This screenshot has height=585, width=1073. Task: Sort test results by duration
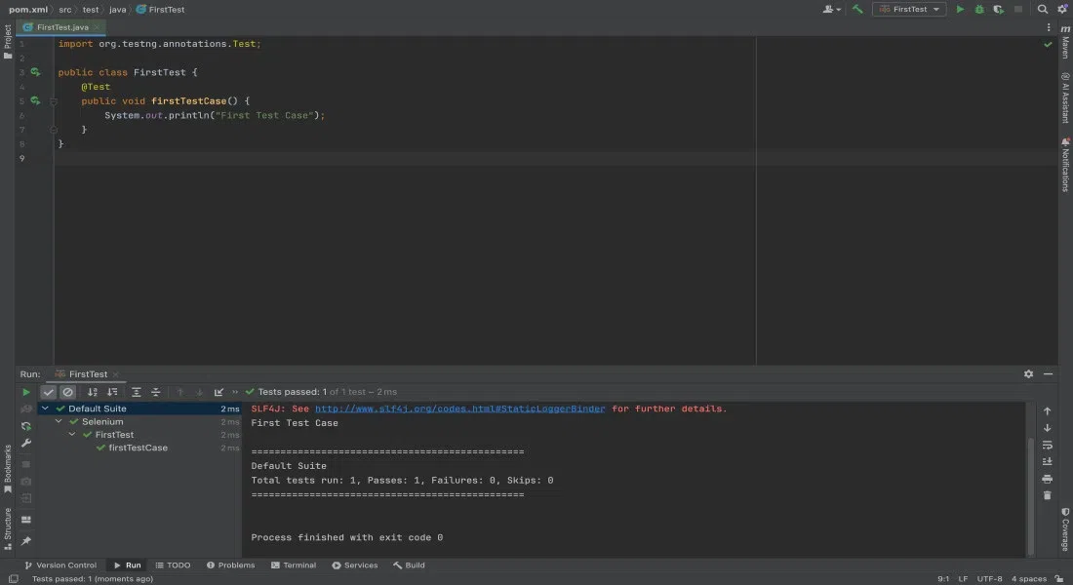click(112, 392)
